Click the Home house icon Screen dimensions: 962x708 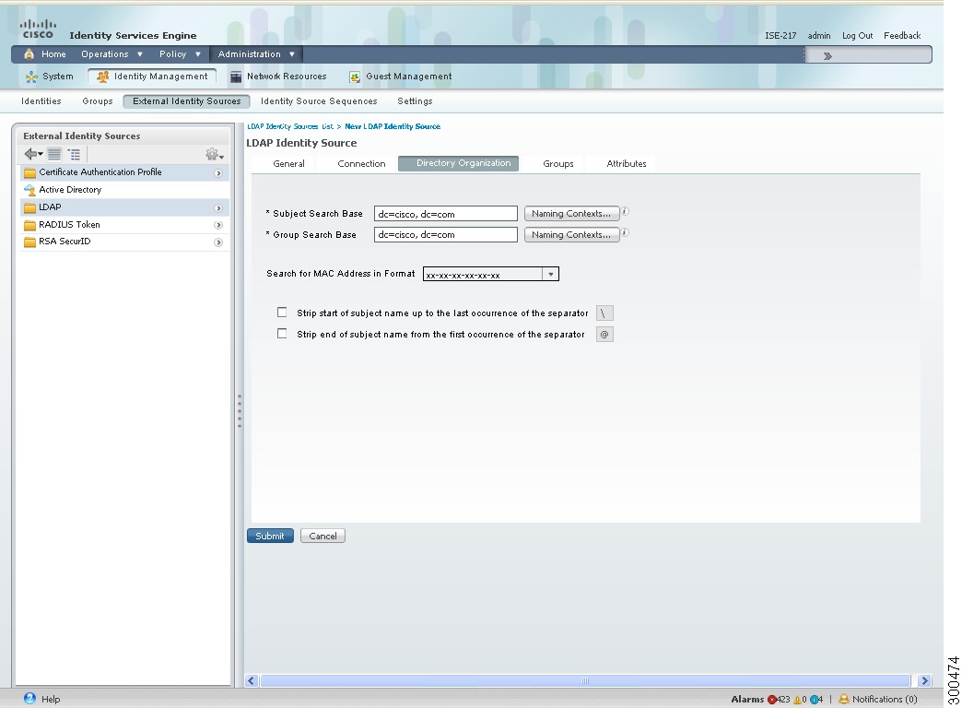(29, 54)
